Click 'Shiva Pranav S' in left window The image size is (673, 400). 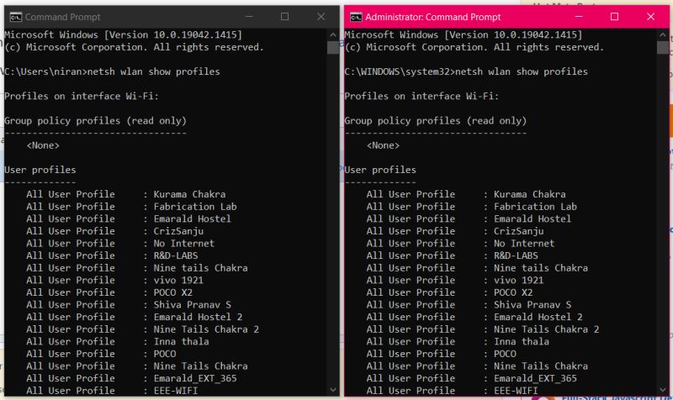(193, 305)
